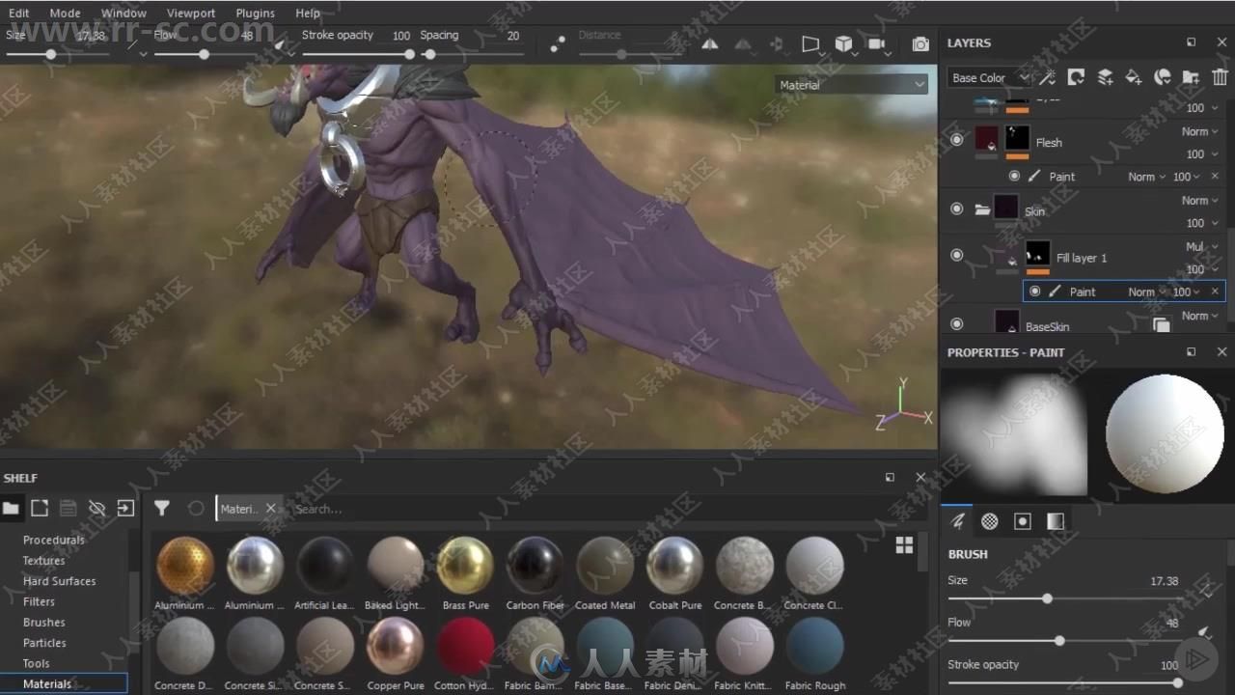1235x695 pixels.
Task: Hide the Skin folder layer
Action: [x=956, y=208]
